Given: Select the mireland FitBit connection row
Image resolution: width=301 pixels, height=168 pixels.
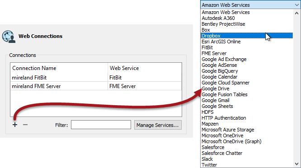Looking at the screenshot, I should (96, 78).
